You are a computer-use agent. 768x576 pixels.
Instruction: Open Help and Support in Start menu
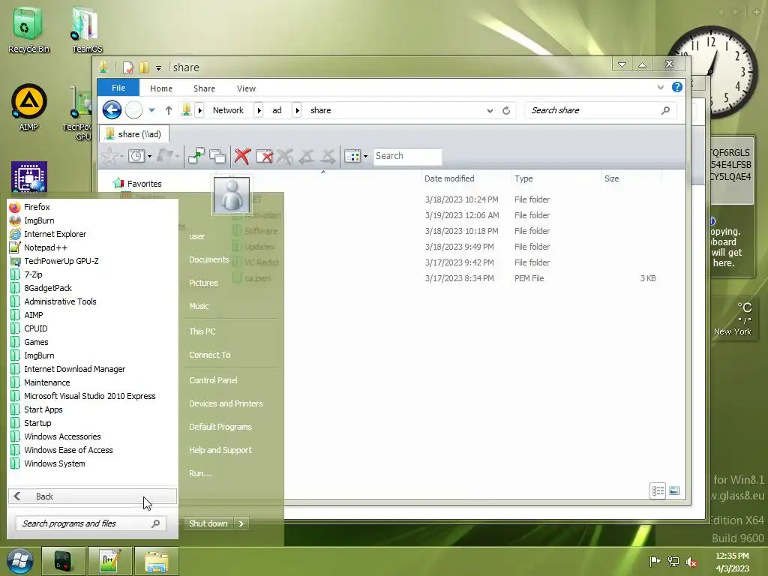[220, 450]
